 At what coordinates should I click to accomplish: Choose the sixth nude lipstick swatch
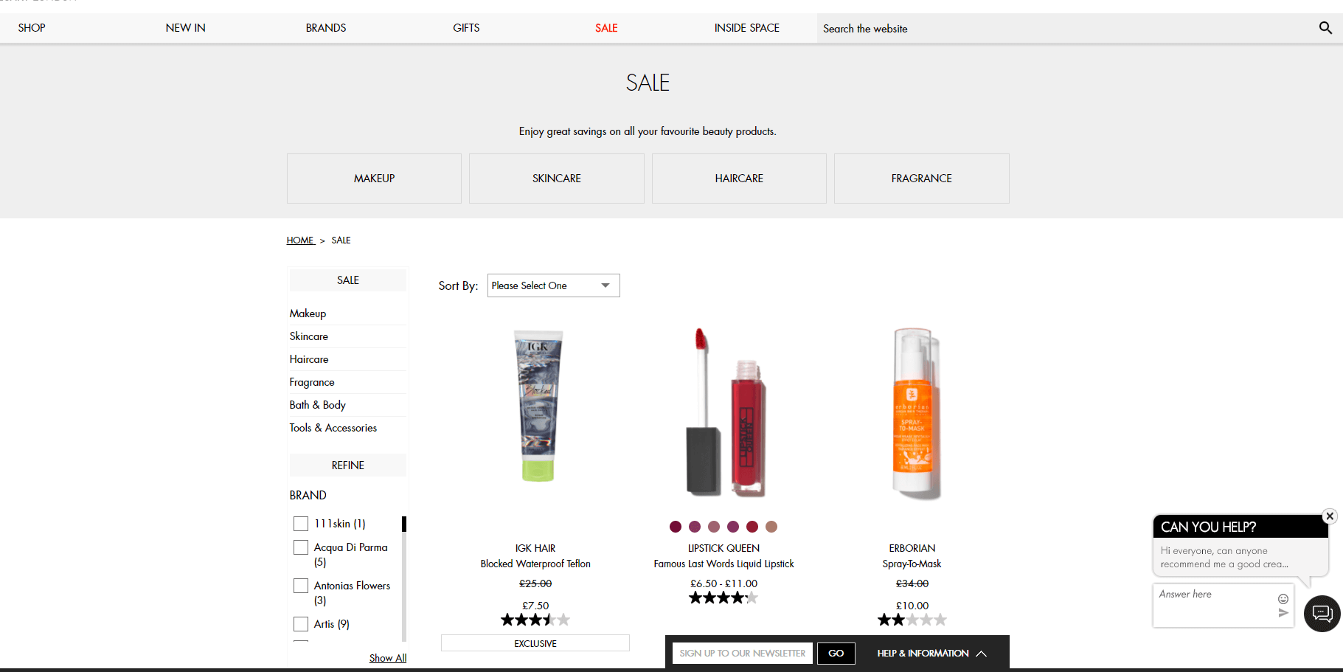coord(771,527)
